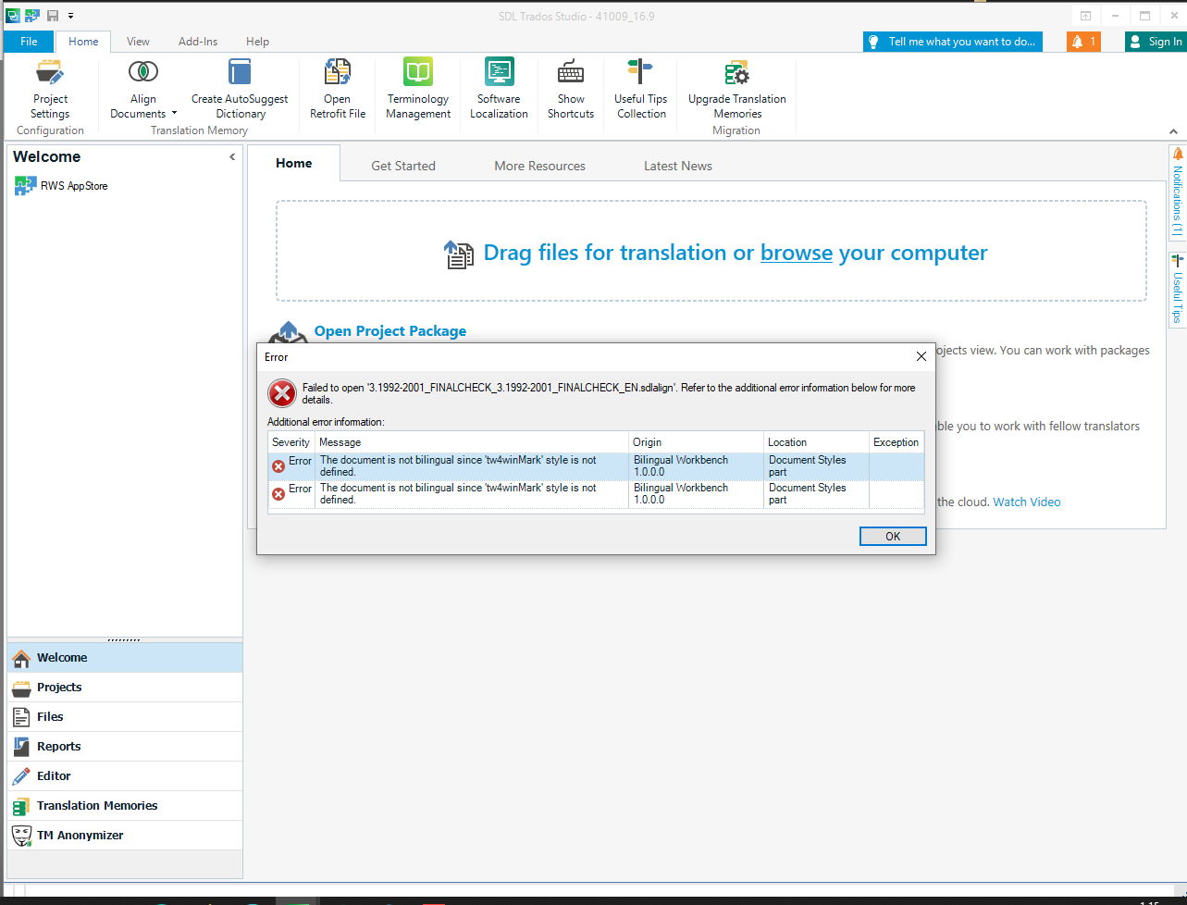Dismiss the error dialog with OK
Image resolution: width=1187 pixels, height=905 pixels.
(892, 536)
